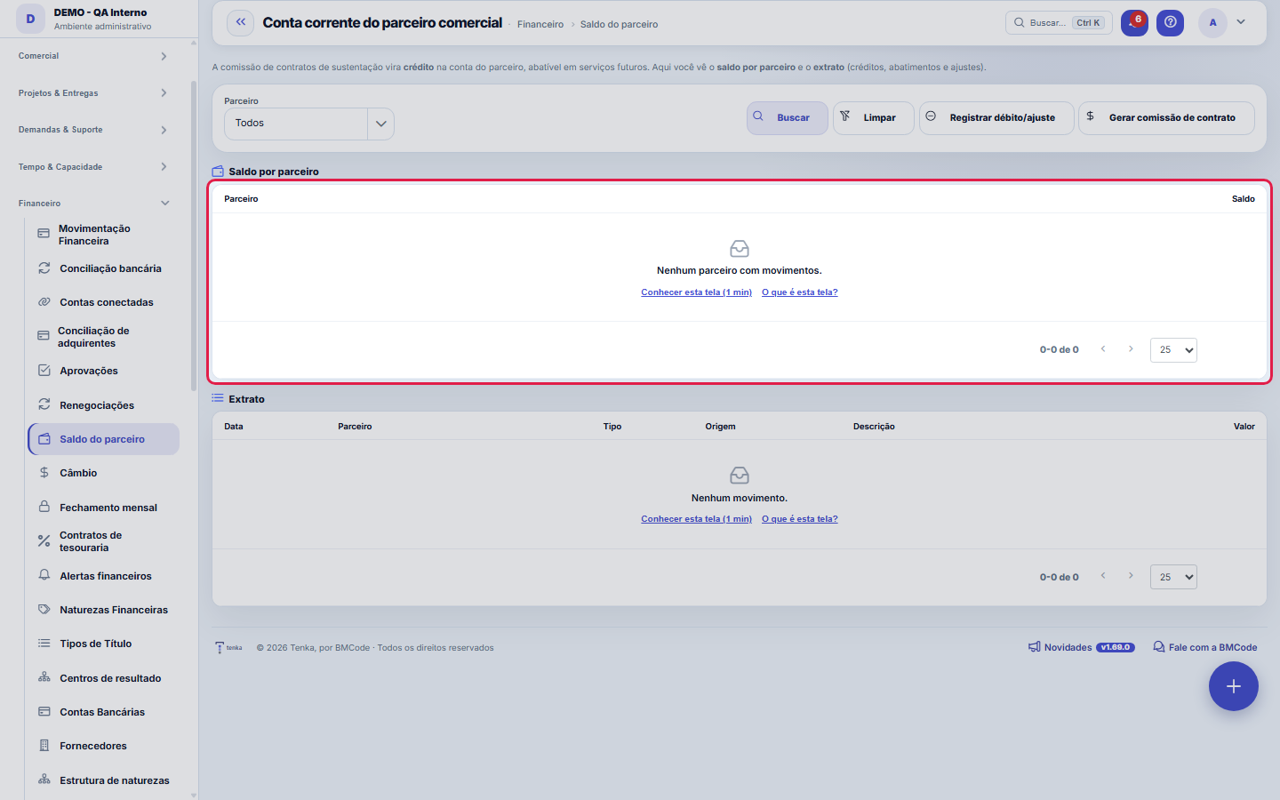Click the Tipos de Título list icon
Screen dimensions: 1280x800
(x=44, y=644)
